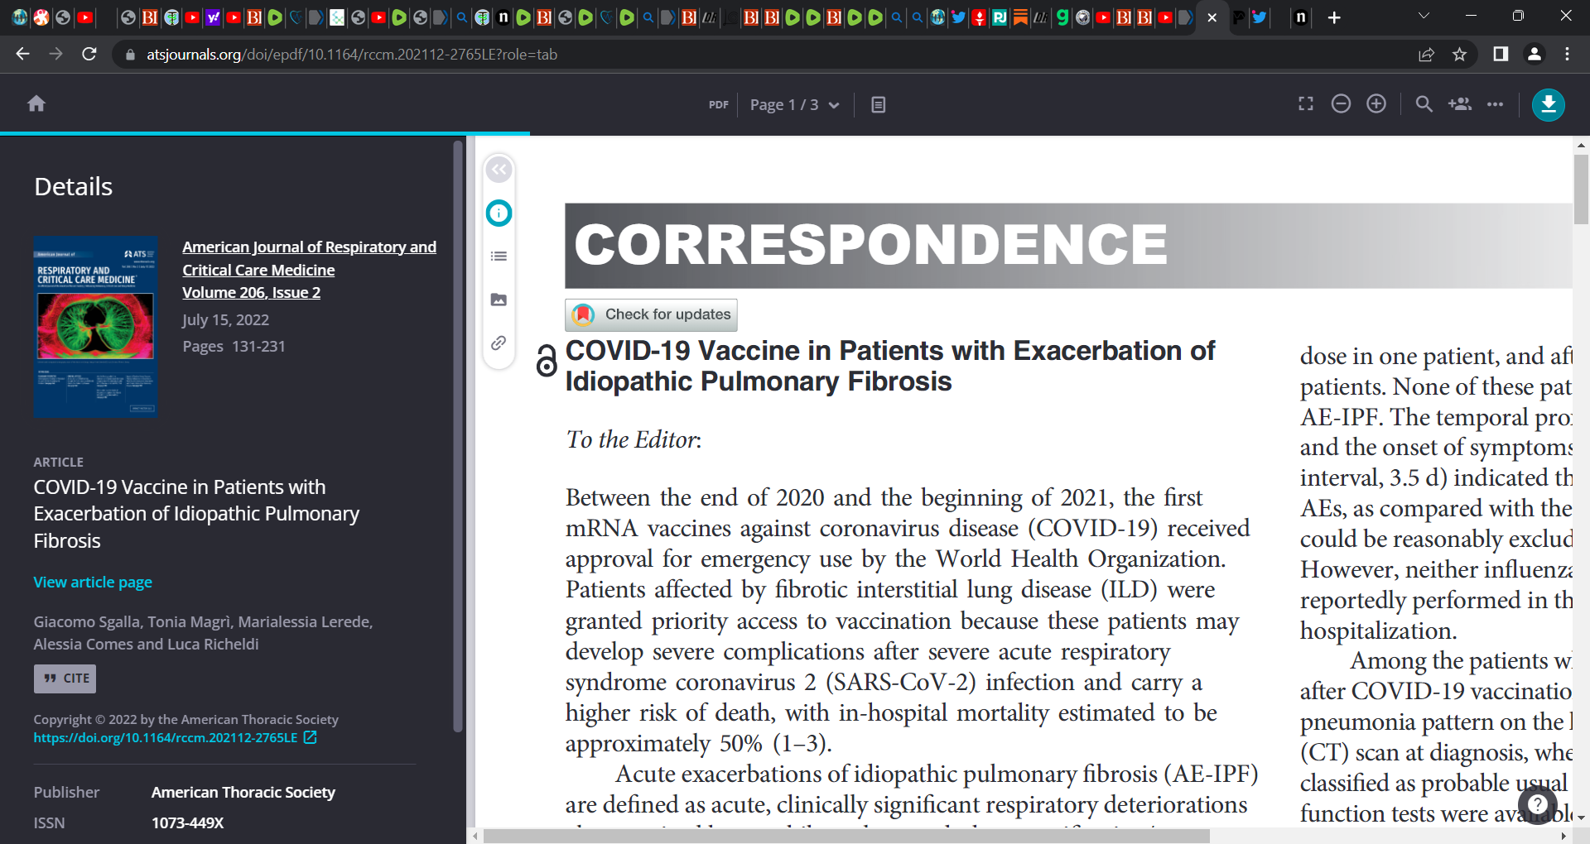Viewport: 1590px width, 844px height.
Task: Click the publisher name American Thoracic Society
Action: (x=243, y=793)
